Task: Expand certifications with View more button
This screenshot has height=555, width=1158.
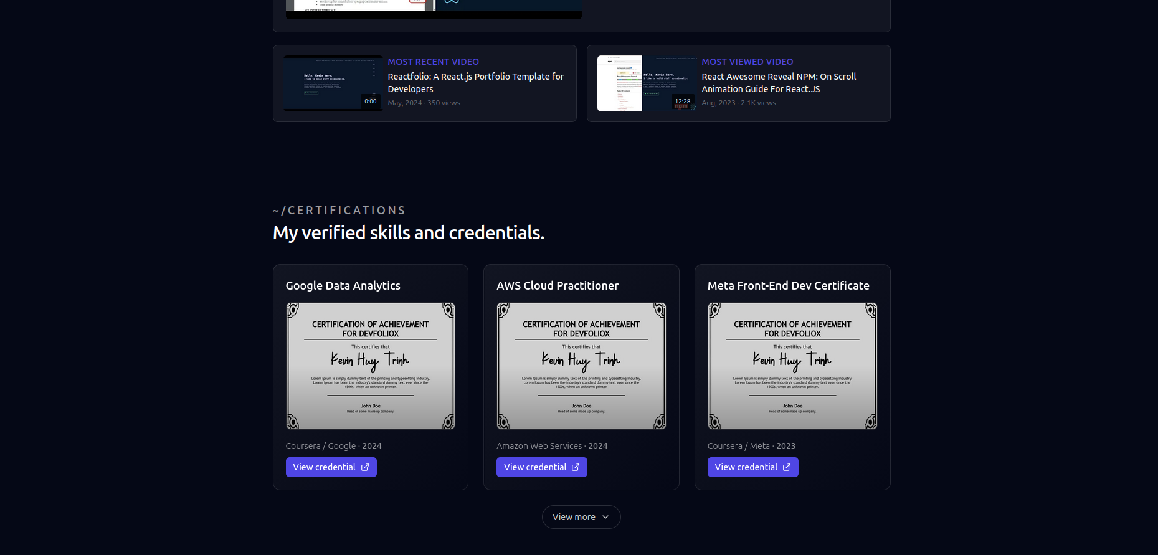Action: 581,517
